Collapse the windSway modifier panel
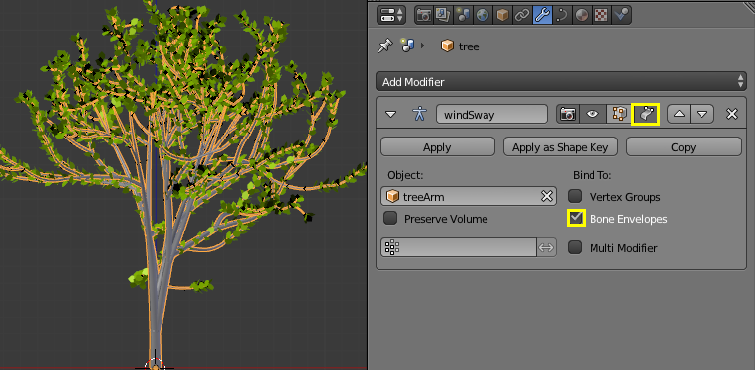755x370 pixels. pos(391,115)
